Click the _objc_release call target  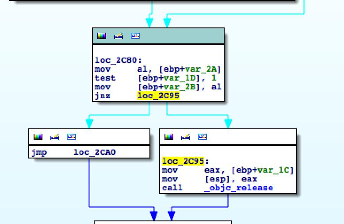(x=239, y=188)
